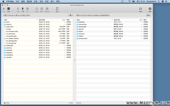Click the Download arrow icon
Viewport: 170px width, 106px height.
[x=18, y=9]
